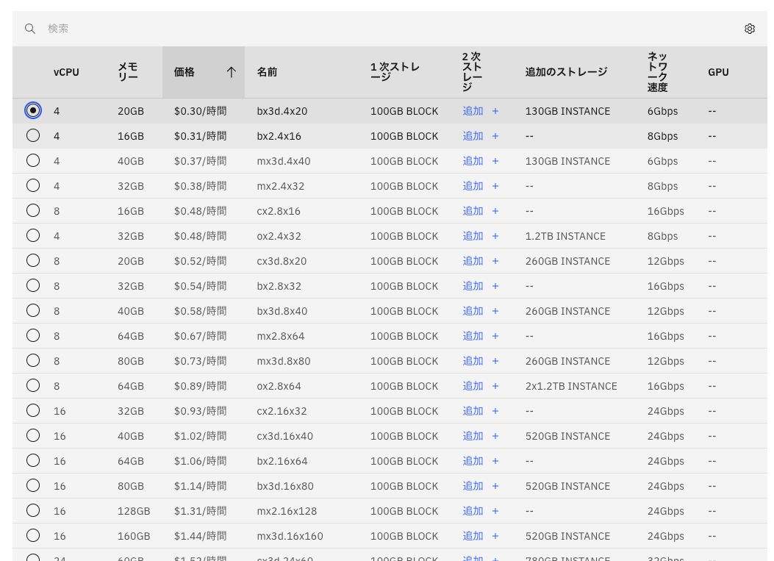
Task: Click 1.2TB INSTANCE storage cell
Action: coord(565,236)
